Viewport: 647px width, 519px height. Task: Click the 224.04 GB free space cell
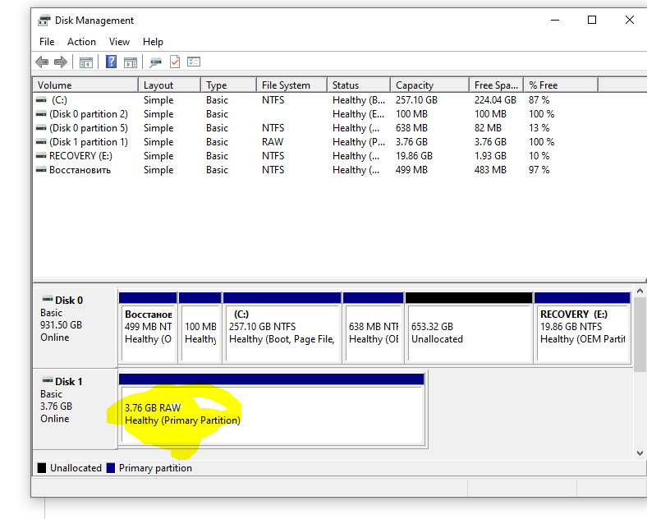(495, 100)
